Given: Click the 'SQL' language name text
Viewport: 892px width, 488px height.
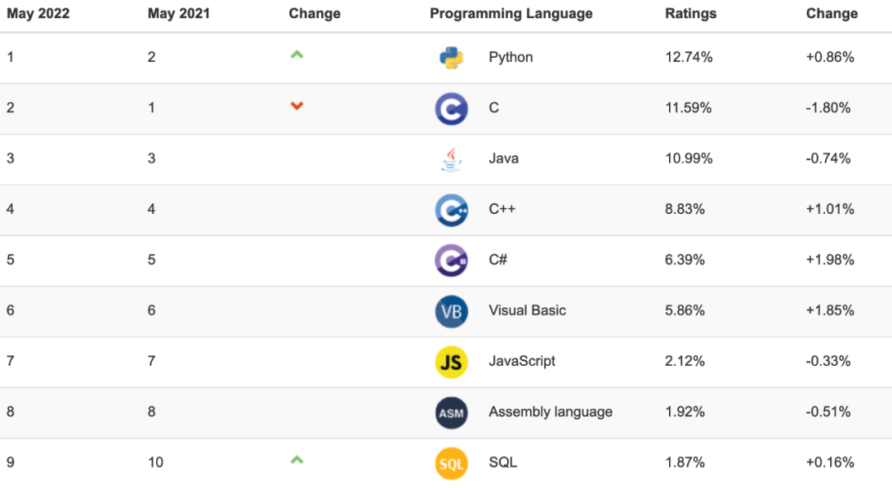Looking at the screenshot, I should tap(503, 462).
